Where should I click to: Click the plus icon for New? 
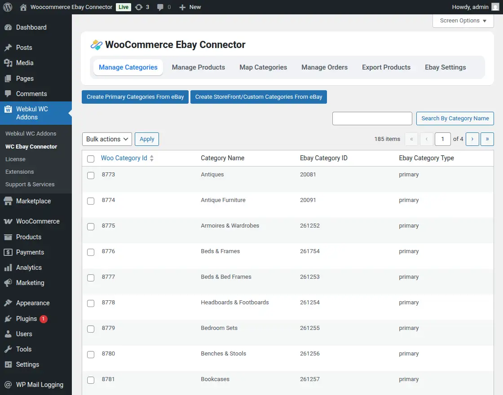(x=182, y=7)
